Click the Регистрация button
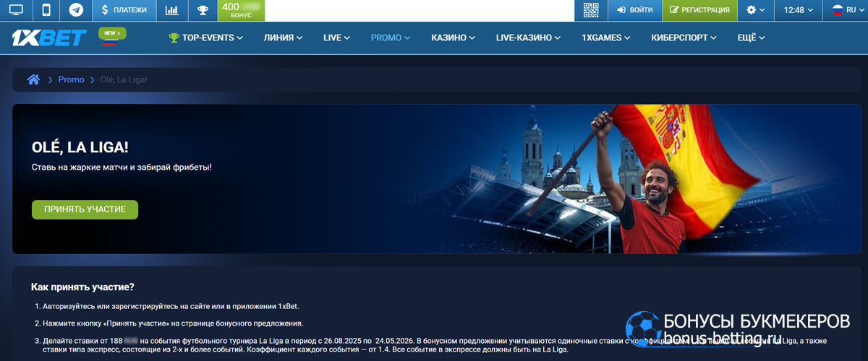This screenshot has width=868, height=361. point(699,10)
